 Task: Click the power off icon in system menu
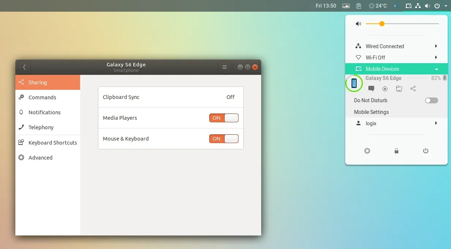[426, 151]
